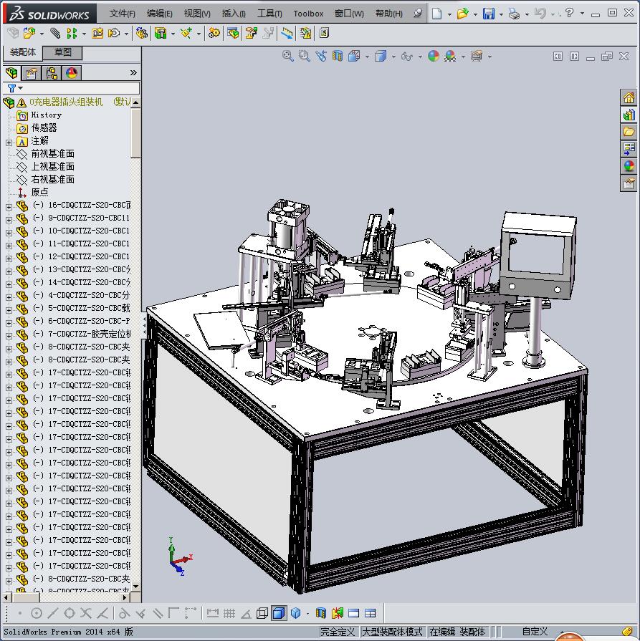The width and height of the screenshot is (640, 641).
Task: Open the 插入(I) menu
Action: [x=234, y=14]
